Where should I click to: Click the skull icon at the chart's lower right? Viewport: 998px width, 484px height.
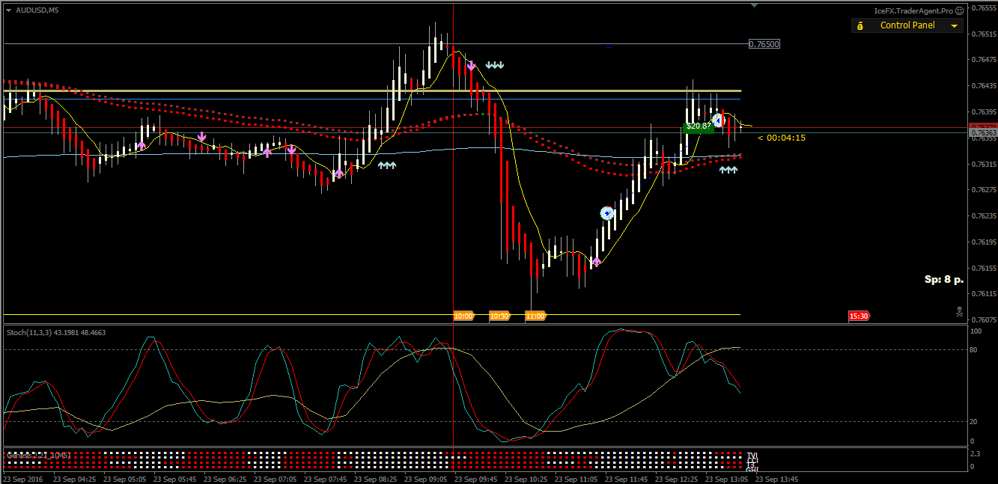tap(959, 310)
